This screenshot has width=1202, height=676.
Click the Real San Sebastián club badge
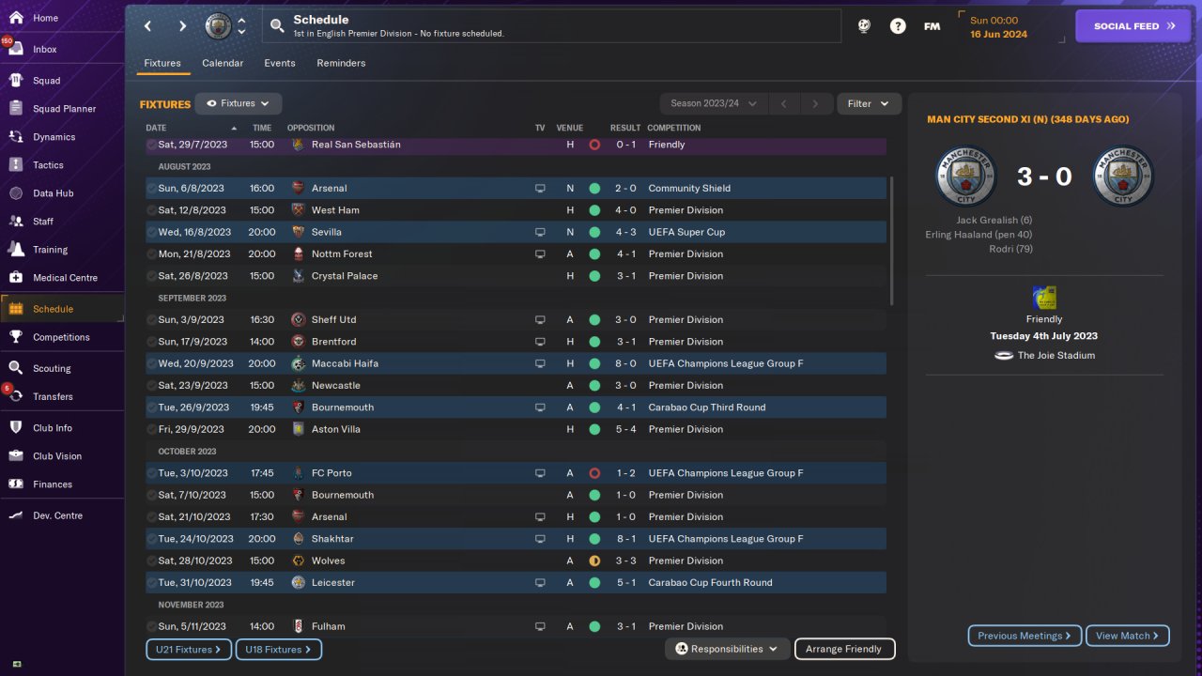click(298, 145)
